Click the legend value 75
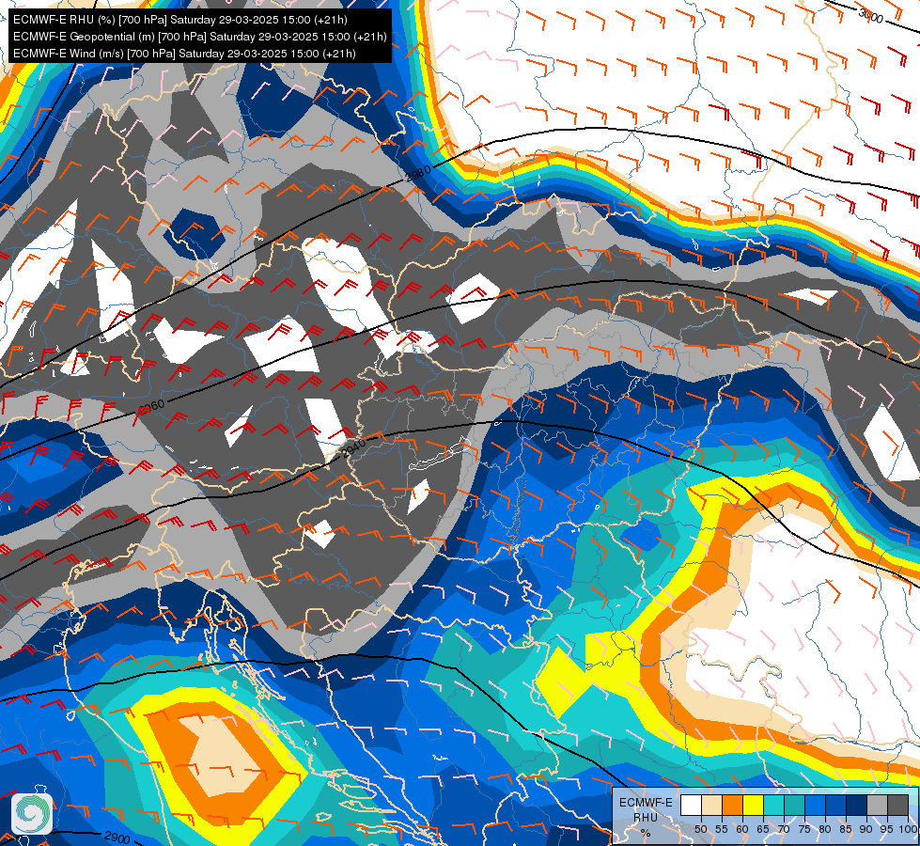Screen dimensions: 920x846 [804, 829]
